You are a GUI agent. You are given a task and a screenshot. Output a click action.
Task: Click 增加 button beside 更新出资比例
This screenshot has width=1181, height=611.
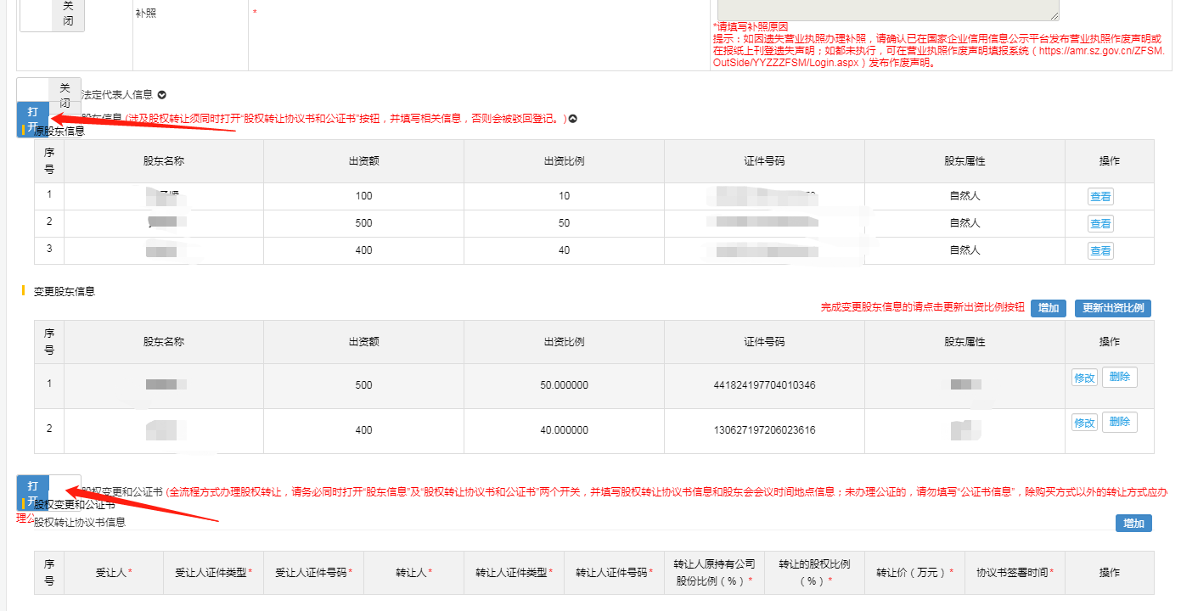pos(1048,308)
